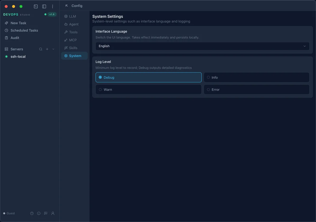Click the clock icon beside Scheduled Tasks
The height and width of the screenshot is (222, 316).
(x=7, y=31)
